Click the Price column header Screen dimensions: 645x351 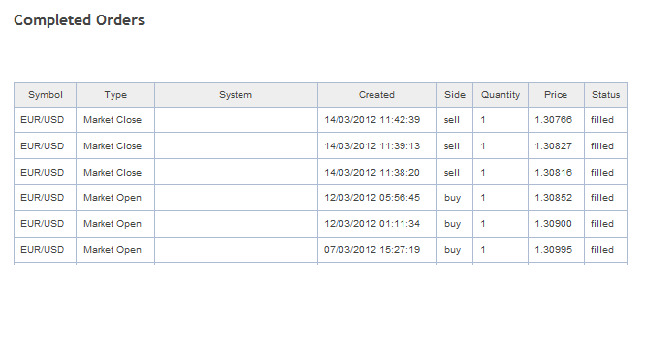tap(556, 95)
